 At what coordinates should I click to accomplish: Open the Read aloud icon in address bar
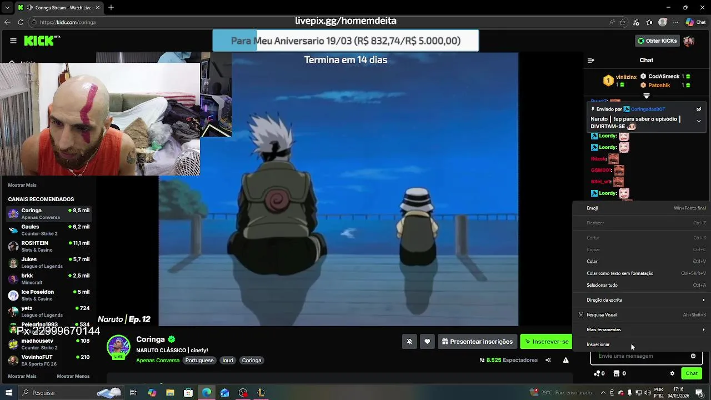[612, 22]
